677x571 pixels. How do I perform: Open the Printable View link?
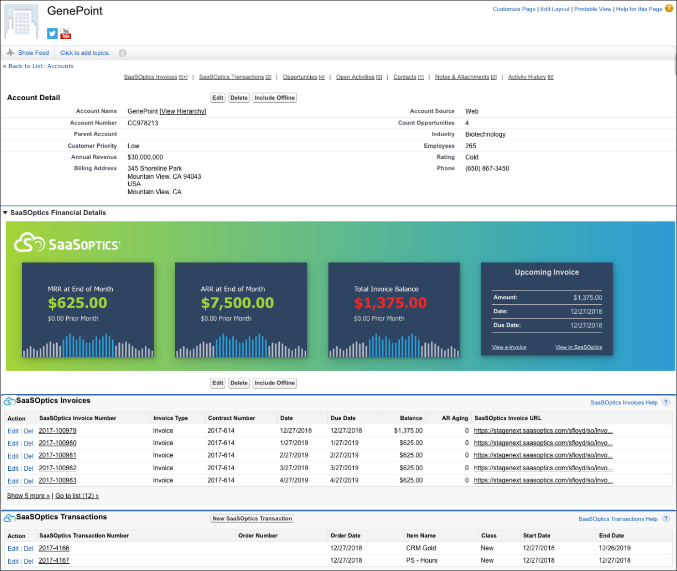pyautogui.click(x=593, y=9)
